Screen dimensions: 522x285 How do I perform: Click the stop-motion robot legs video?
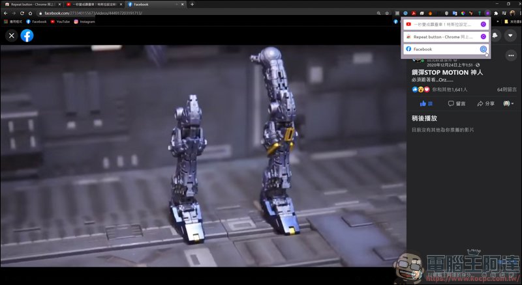pyautogui.click(x=203, y=156)
